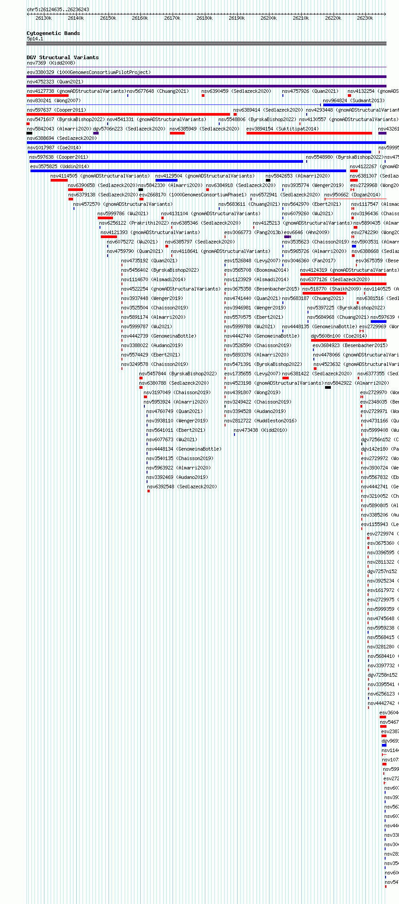Open the nsv473438 (Kidd2010) label
Image resolution: width=399 pixels, height=904 pixels.
[260, 430]
